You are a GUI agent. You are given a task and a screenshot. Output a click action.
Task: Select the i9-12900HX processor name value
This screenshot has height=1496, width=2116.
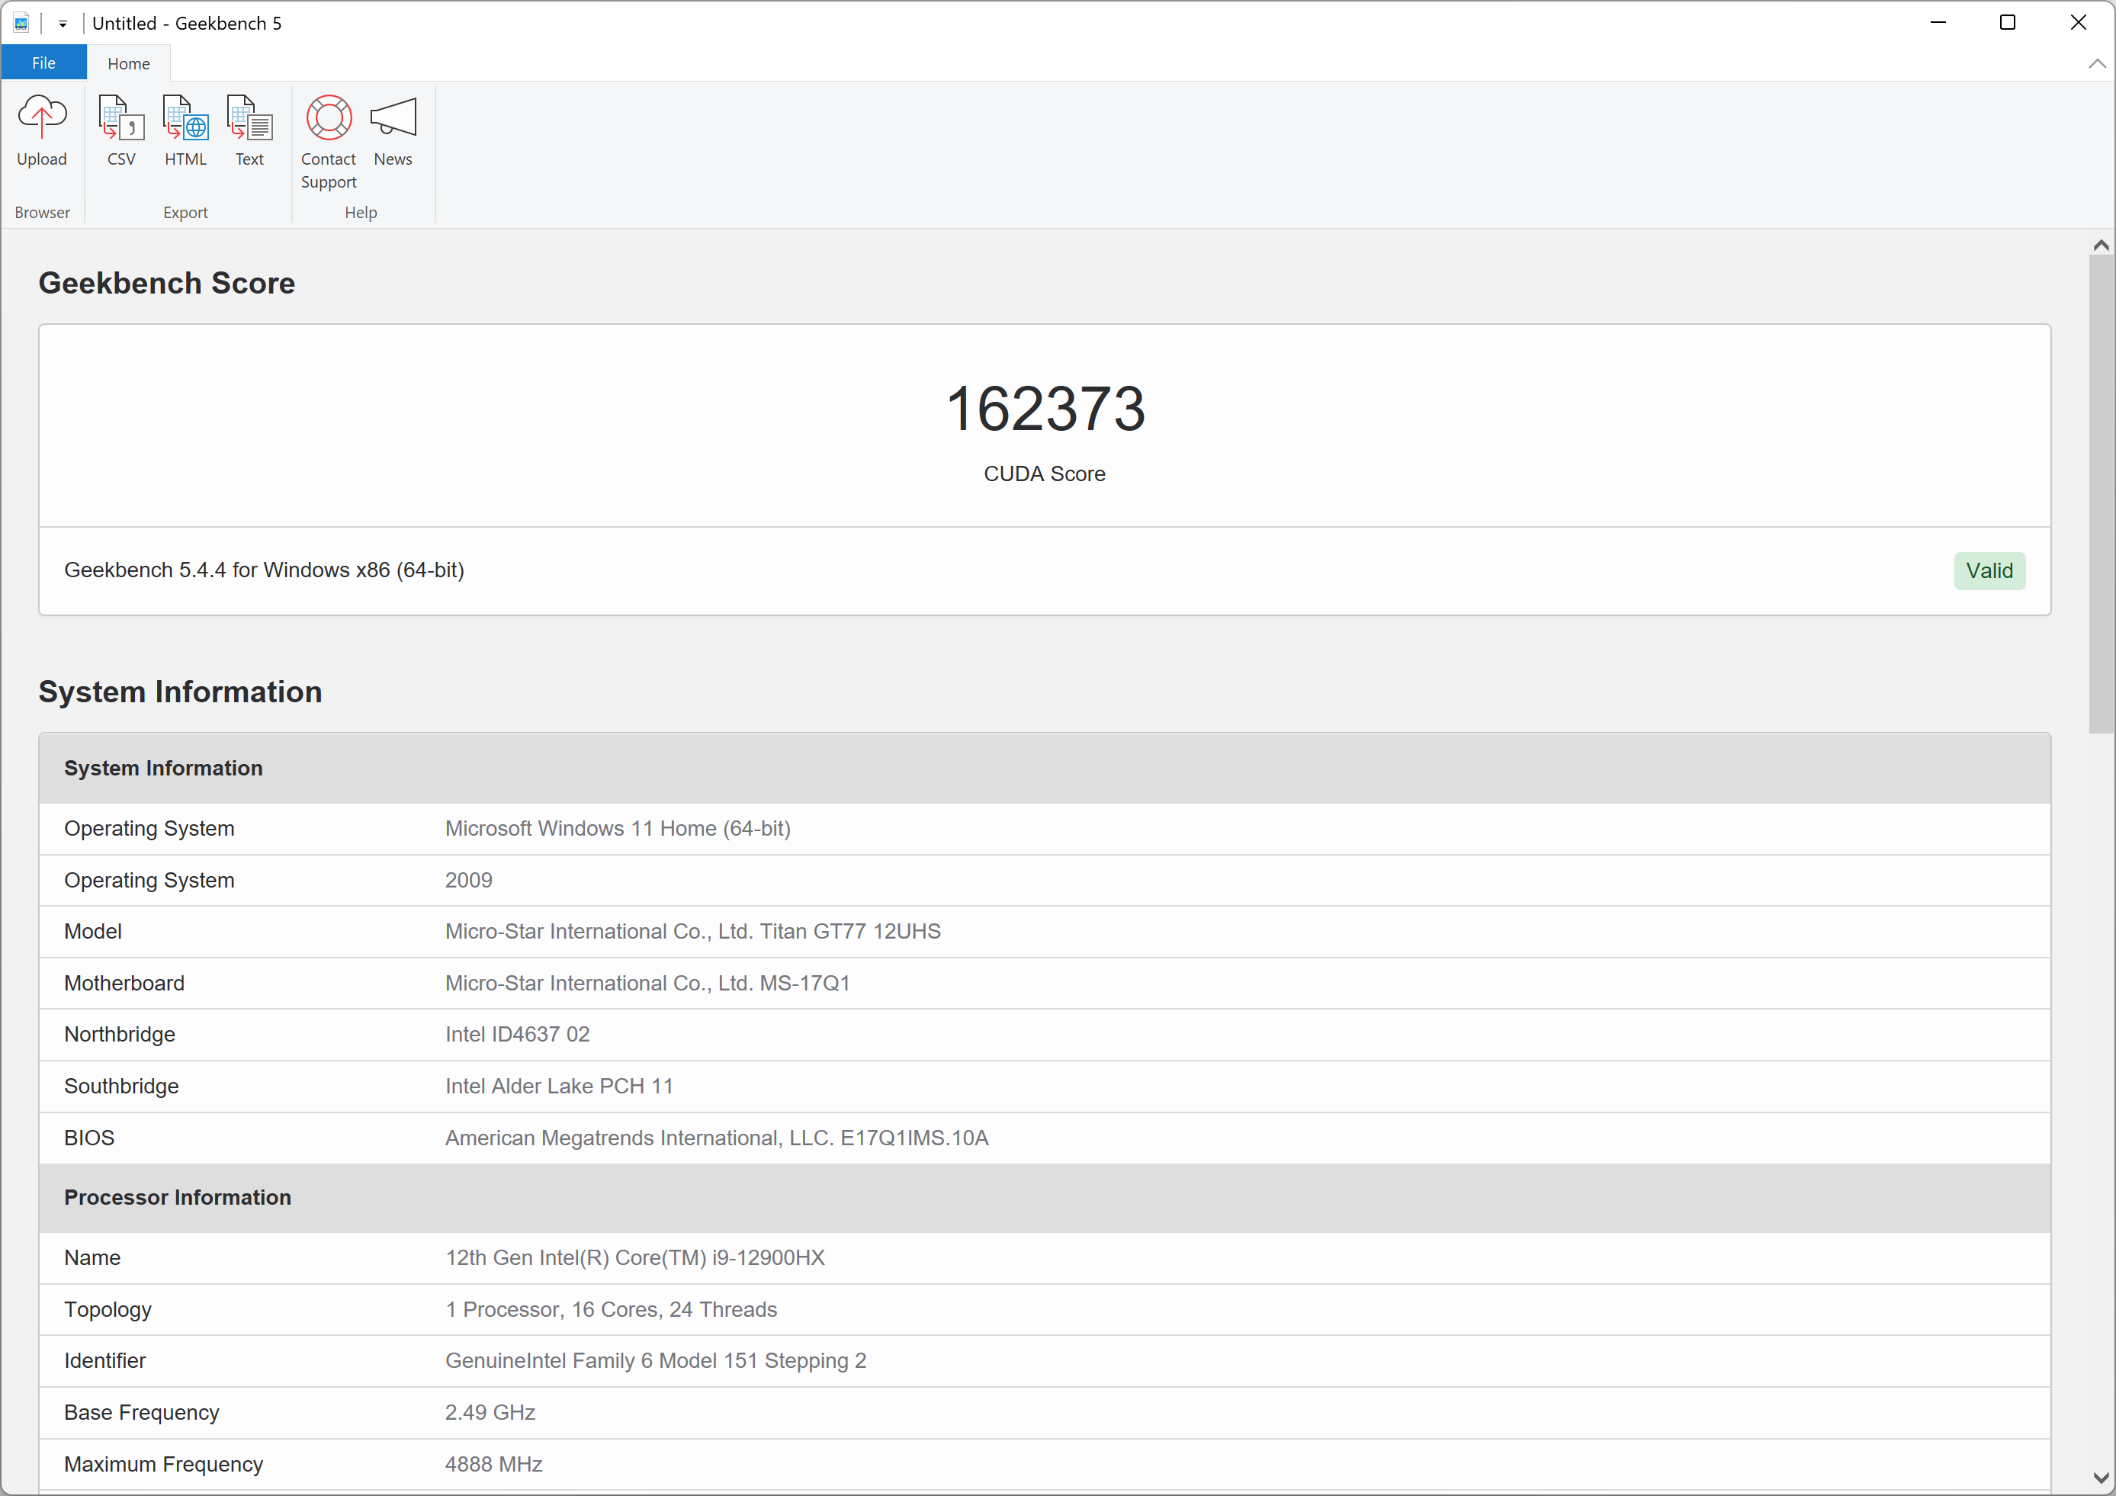[634, 1257]
